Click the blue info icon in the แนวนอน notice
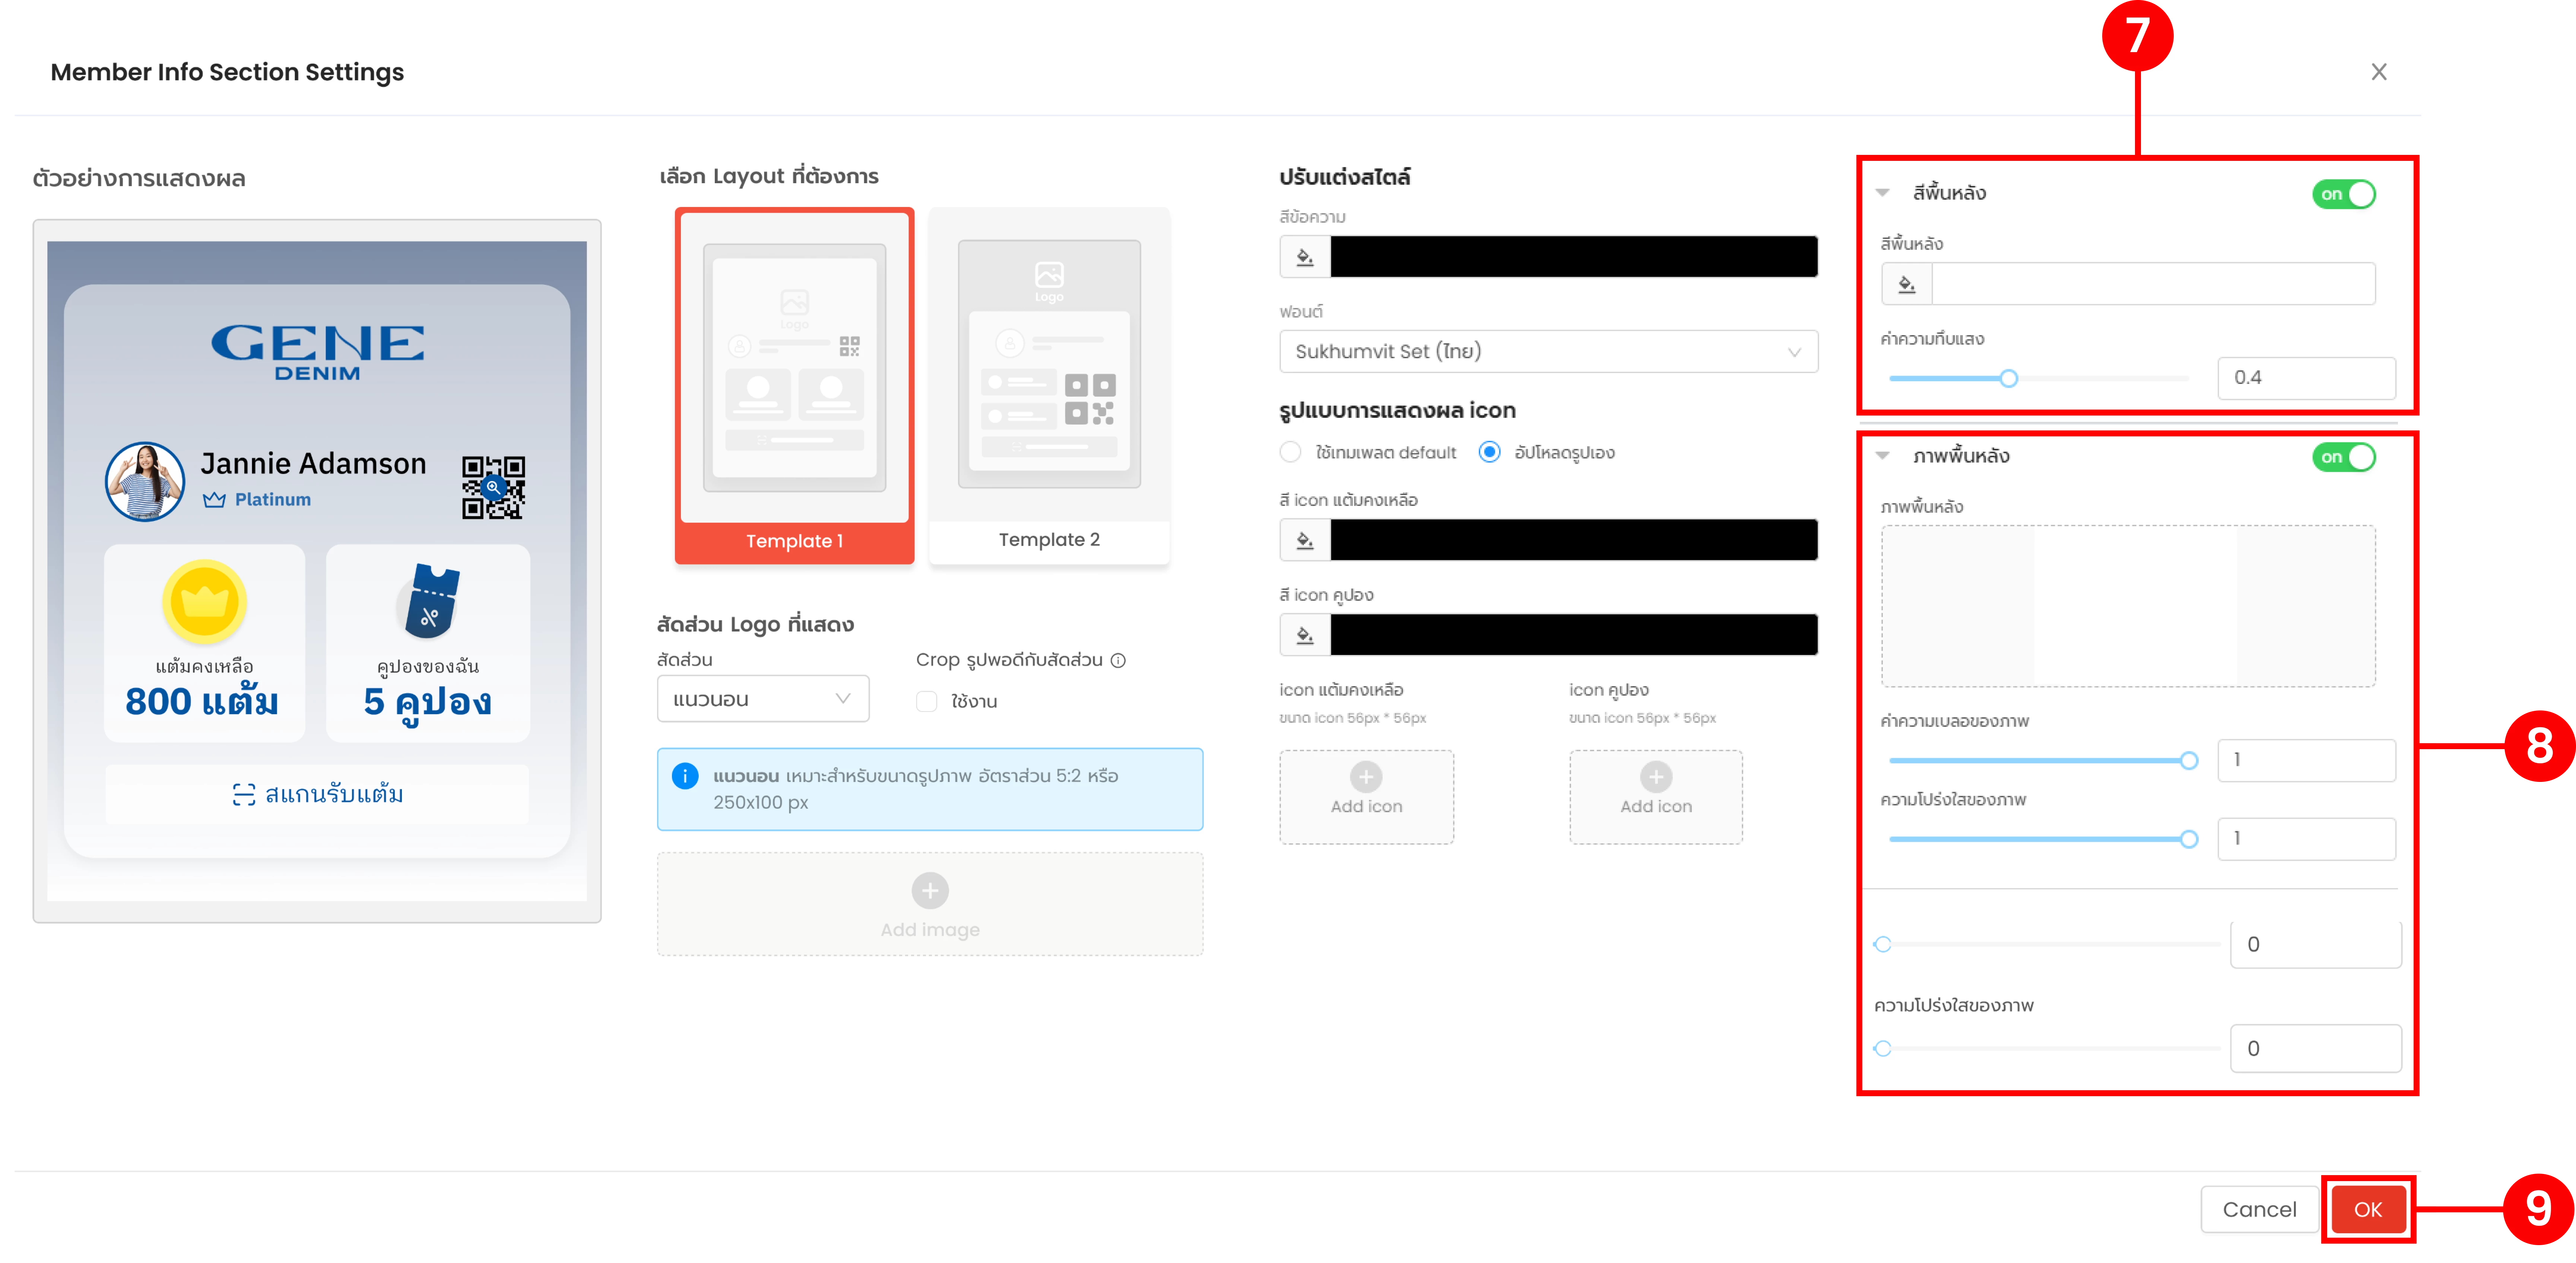Image resolution: width=2576 pixels, height=1263 pixels. tap(685, 776)
